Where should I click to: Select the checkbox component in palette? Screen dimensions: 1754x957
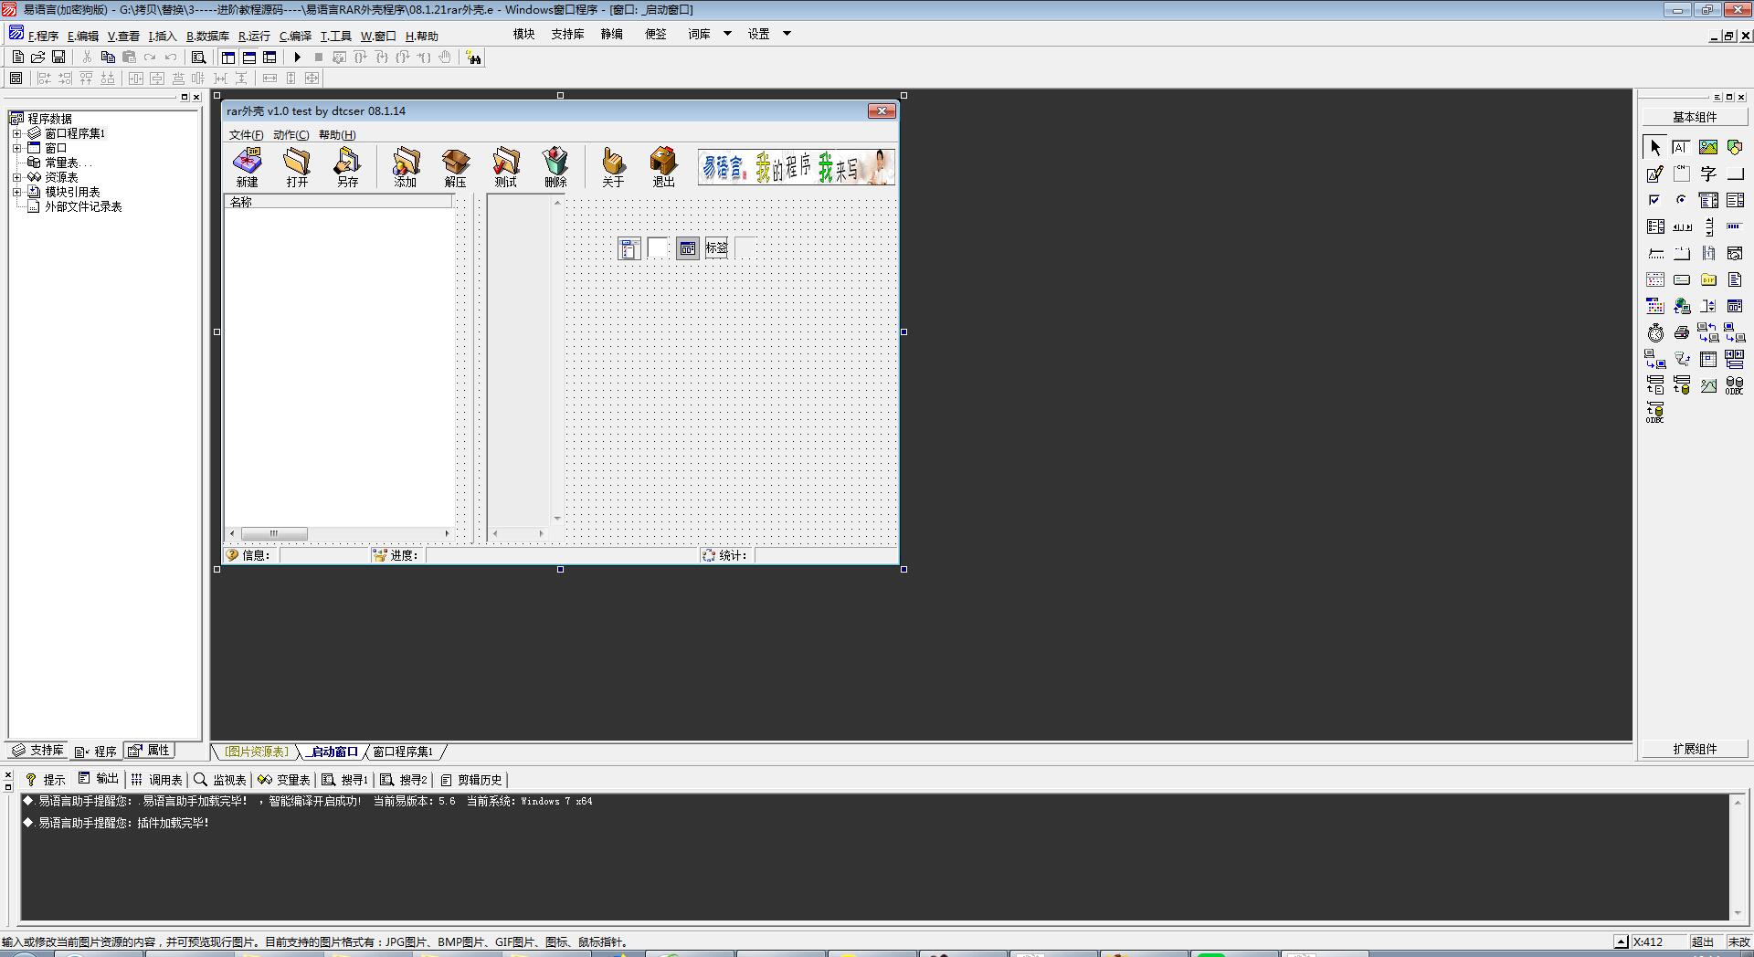pyautogui.click(x=1655, y=200)
